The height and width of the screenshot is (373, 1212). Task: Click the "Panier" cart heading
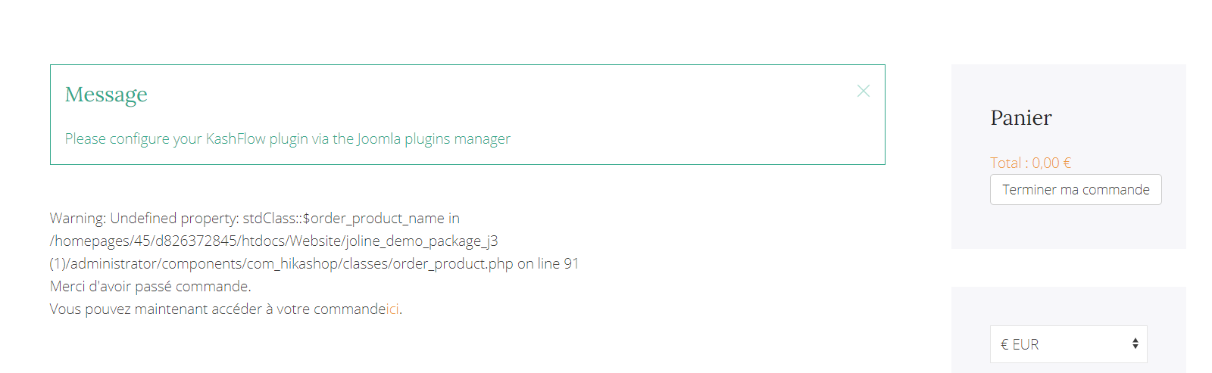click(1020, 118)
